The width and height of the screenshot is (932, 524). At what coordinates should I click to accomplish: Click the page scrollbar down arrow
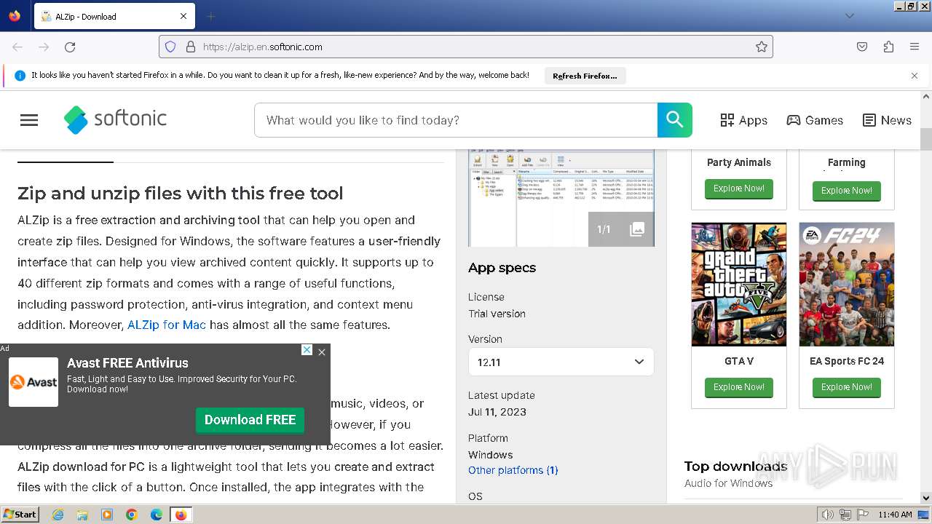[926, 498]
